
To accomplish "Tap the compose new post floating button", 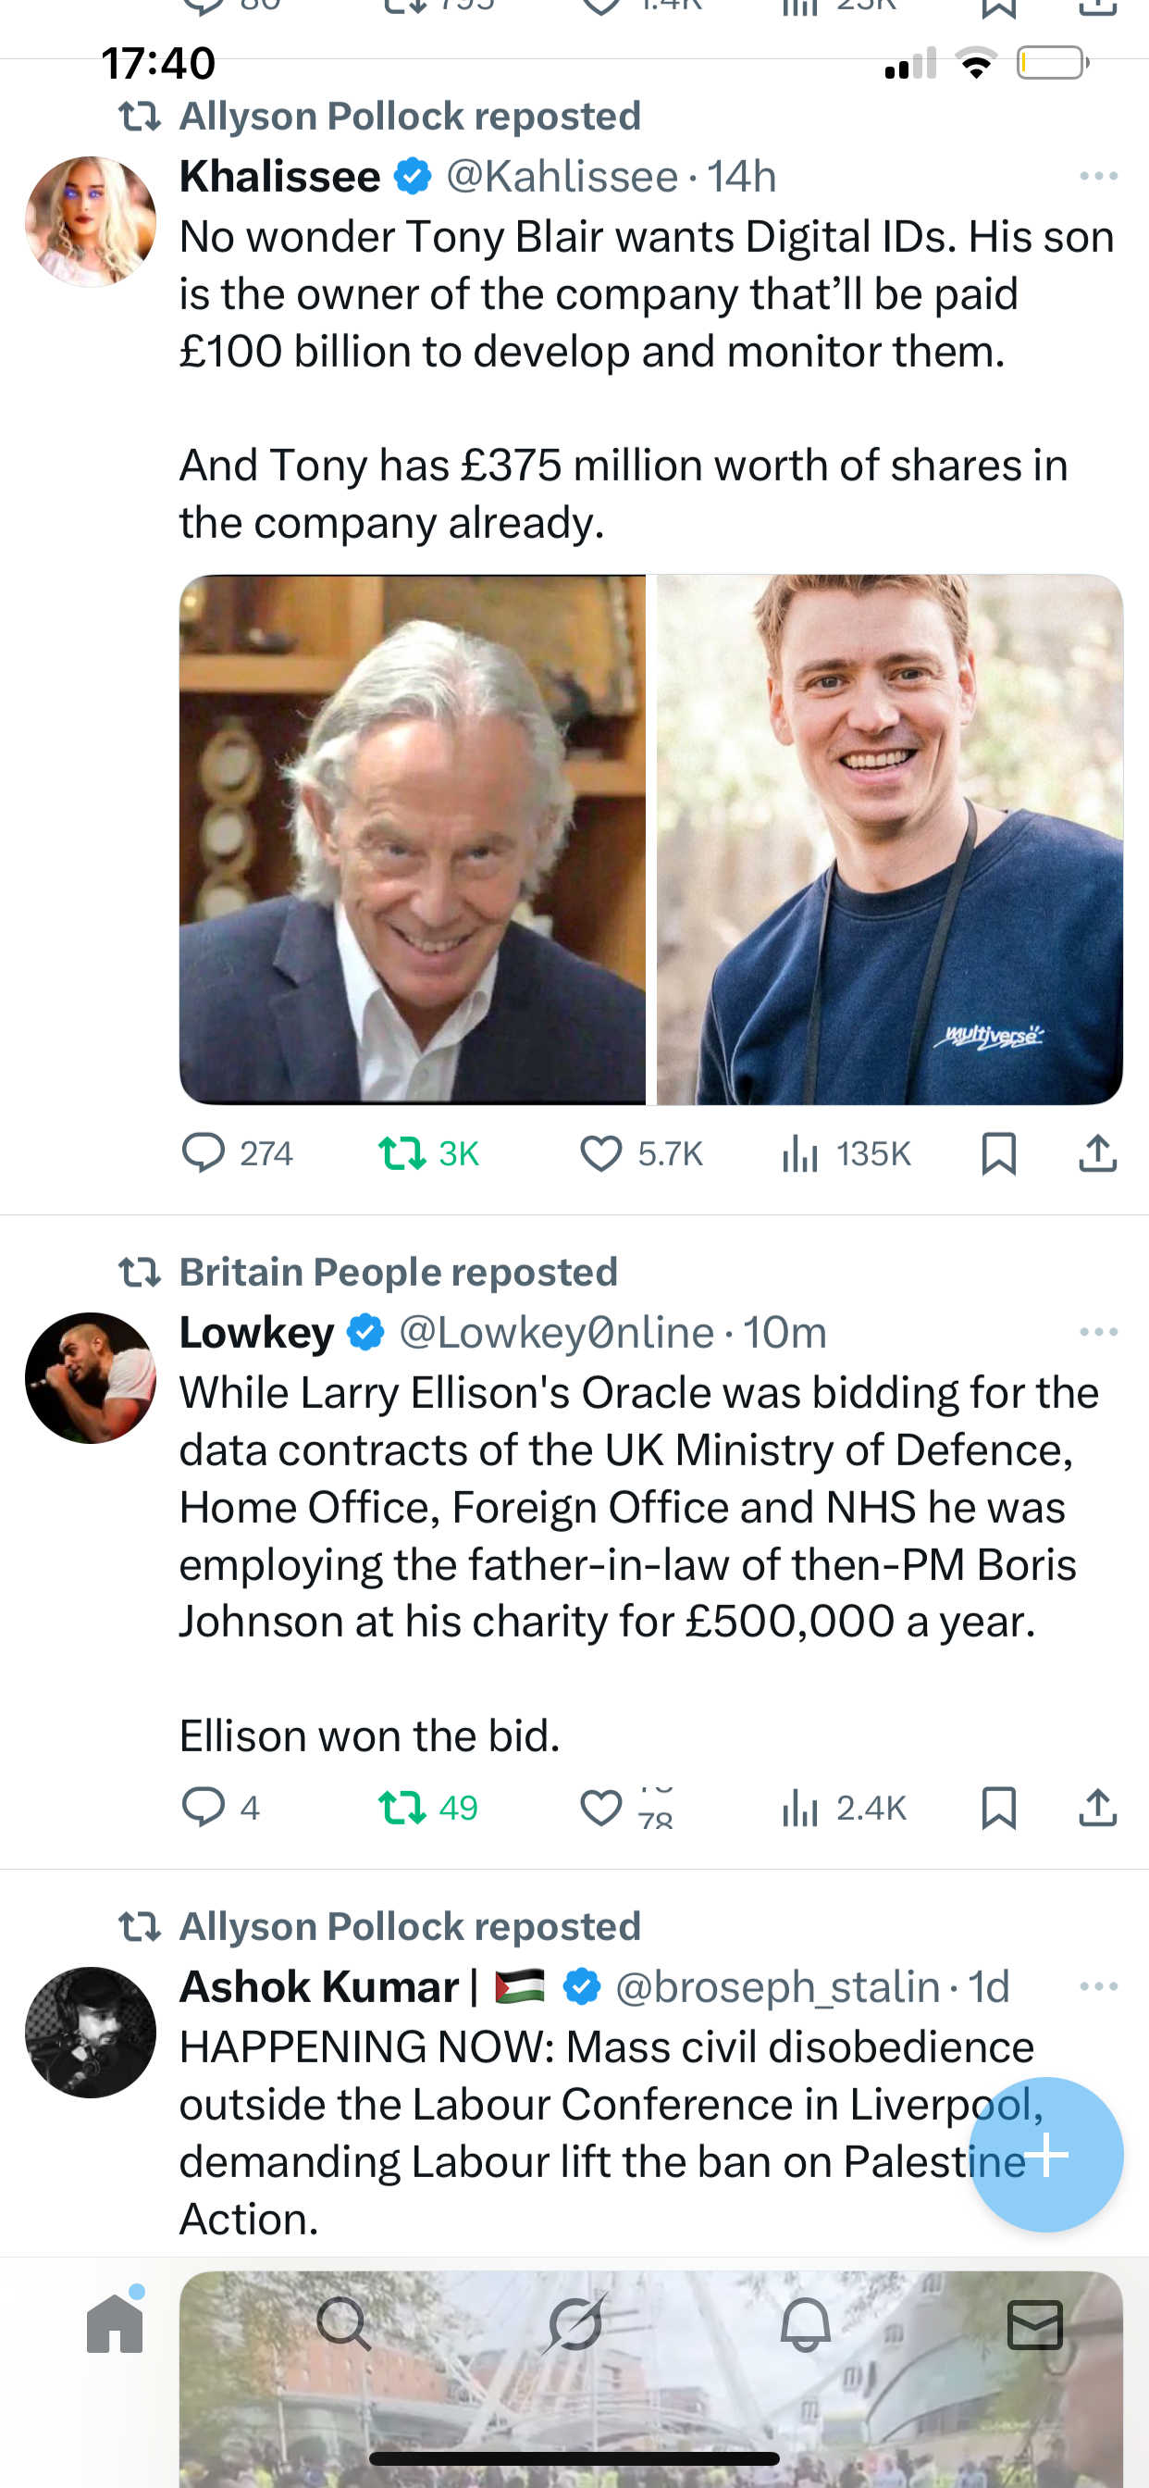I will pyautogui.click(x=1045, y=2154).
